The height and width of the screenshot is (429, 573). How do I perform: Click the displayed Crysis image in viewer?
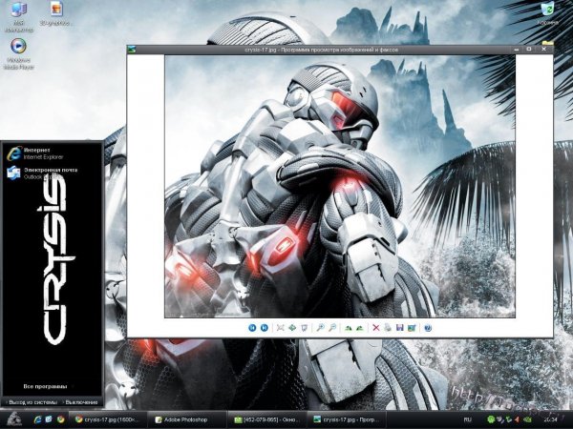(340, 187)
